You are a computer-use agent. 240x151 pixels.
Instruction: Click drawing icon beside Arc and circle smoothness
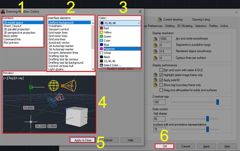[x=155, y=39]
